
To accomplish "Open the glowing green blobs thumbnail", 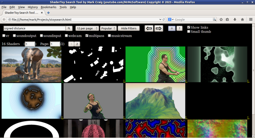I will point(217,64).
